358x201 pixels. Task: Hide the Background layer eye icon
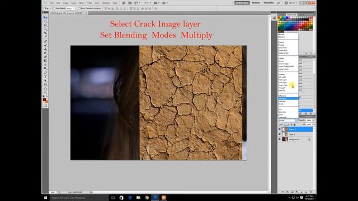point(280,139)
